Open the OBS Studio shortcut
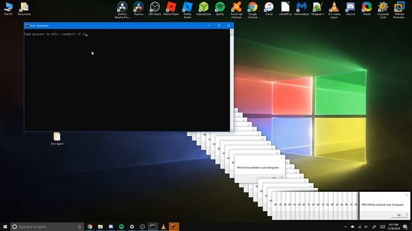 click(154, 8)
